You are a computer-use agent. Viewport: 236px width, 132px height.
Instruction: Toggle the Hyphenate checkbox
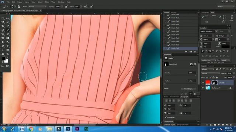tap(166, 117)
